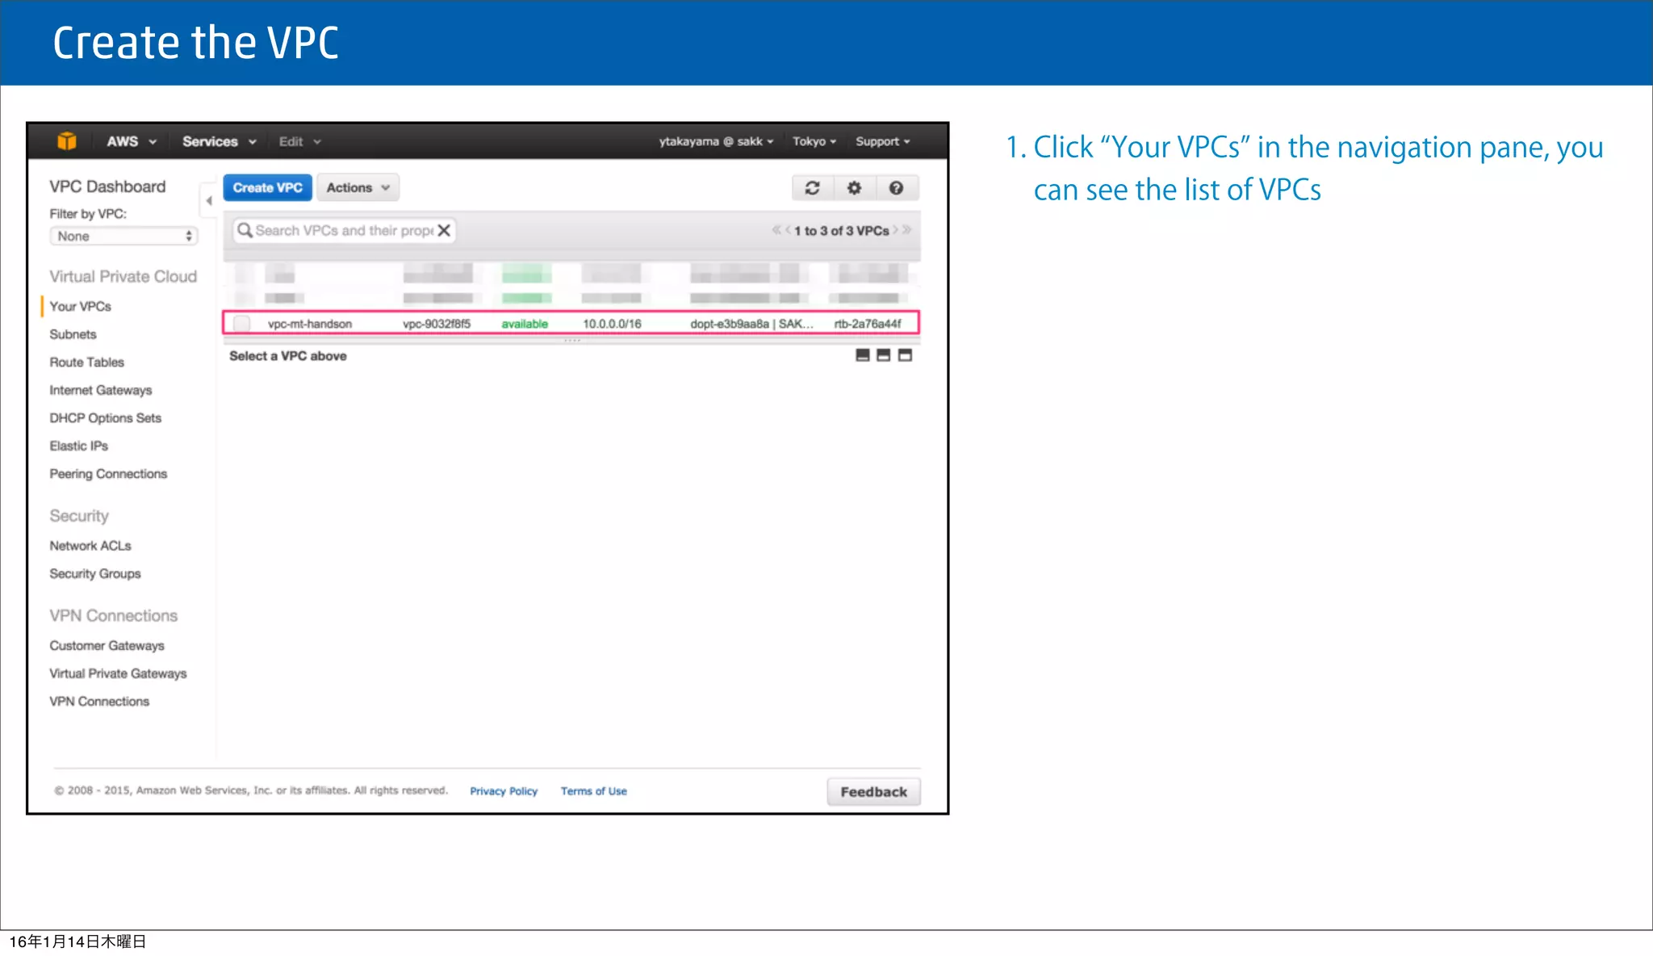1653x956 pixels.
Task: Open Route Tables in navigation pane
Action: pos(86,363)
